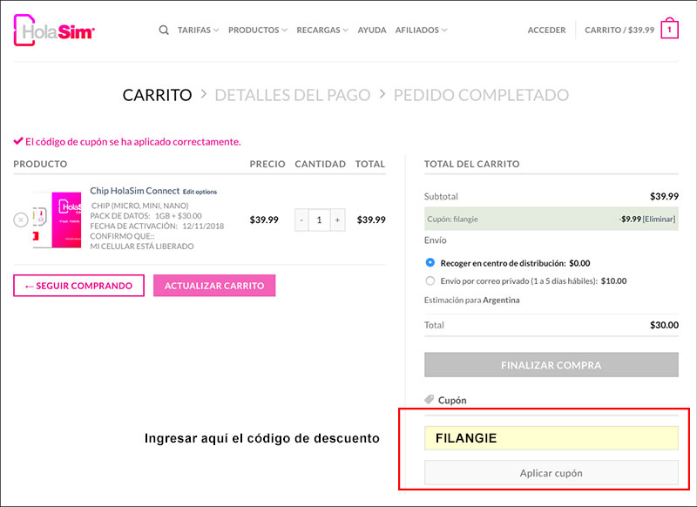Image resolution: width=697 pixels, height=507 pixels.
Task: Go to the PEDIDO COMPLETADO step
Action: coord(481,95)
